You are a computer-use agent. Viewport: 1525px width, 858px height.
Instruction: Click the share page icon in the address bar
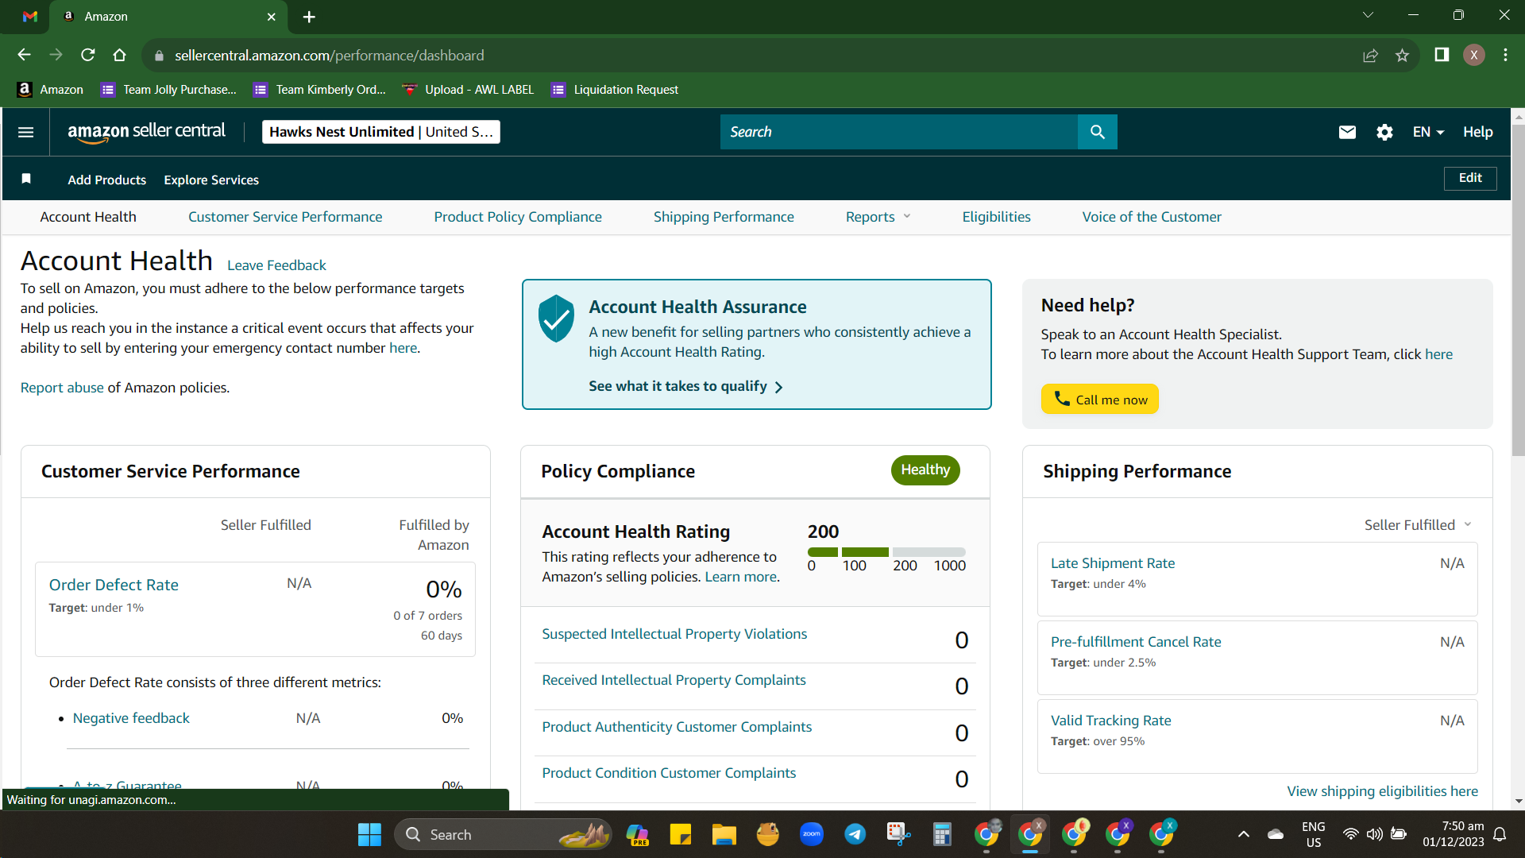pos(1370,55)
